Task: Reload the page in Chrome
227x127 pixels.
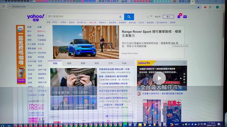Action: point(3,6)
